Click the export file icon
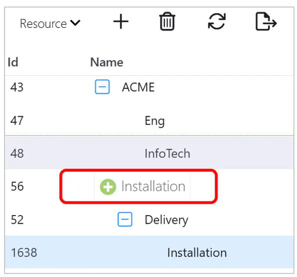Screen dimensions: 297x277 (266, 21)
